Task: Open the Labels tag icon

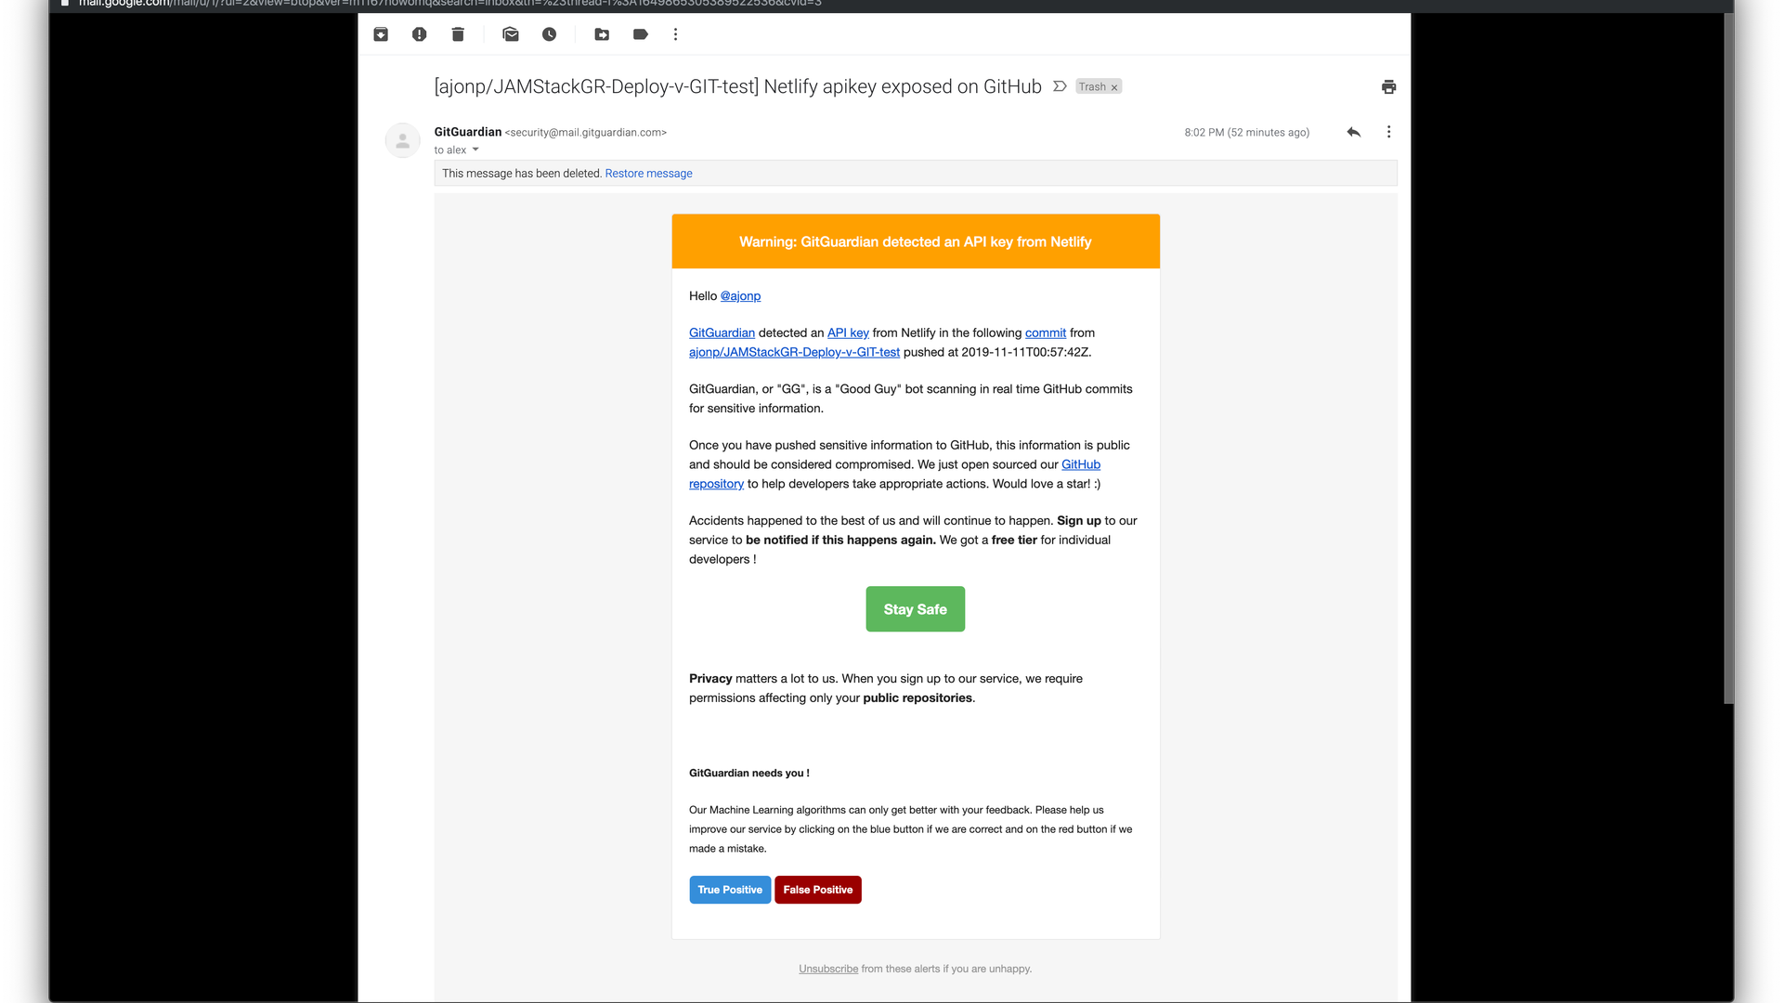Action: [x=641, y=34]
